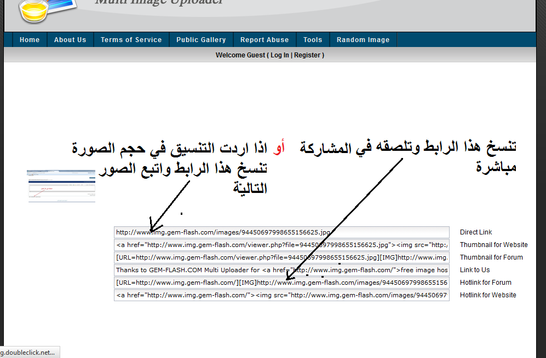546x358 pixels.
Task: Open Report Abuse page
Action: (x=265, y=39)
